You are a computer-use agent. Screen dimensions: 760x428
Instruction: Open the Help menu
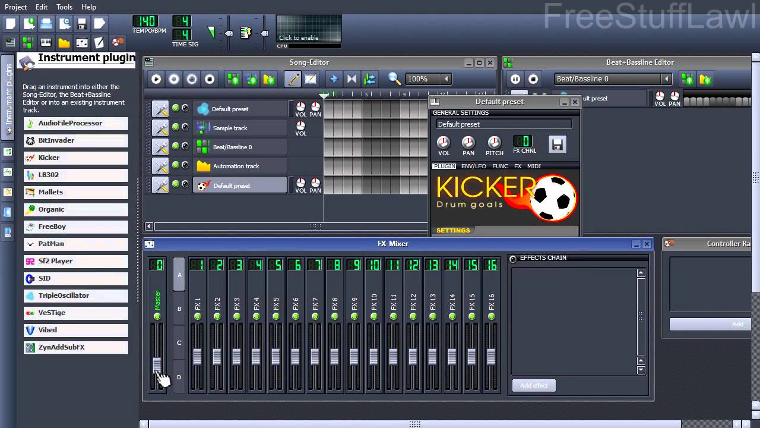coord(88,7)
